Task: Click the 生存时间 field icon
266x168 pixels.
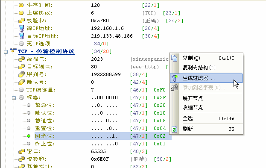Action: point(21,5)
